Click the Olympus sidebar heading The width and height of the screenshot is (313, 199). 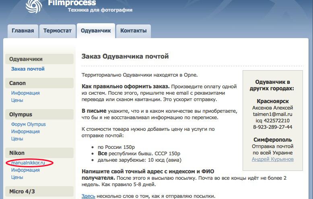tap(39, 114)
